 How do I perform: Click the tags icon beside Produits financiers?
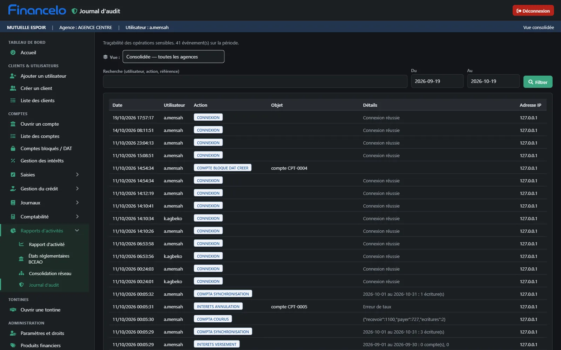click(13, 345)
